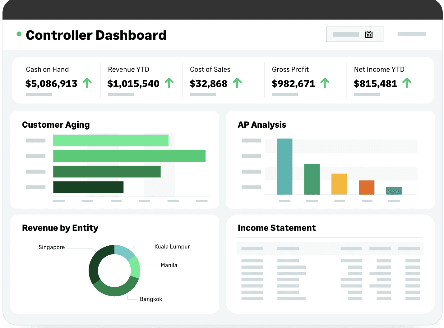The height and width of the screenshot is (328, 444).
Task: Click the green status dot beside the dashboard title
Action: 19,33
